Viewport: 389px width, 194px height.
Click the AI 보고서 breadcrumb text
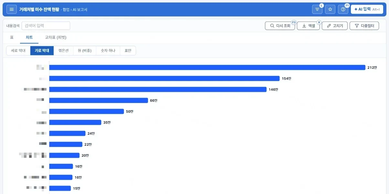[80, 10]
